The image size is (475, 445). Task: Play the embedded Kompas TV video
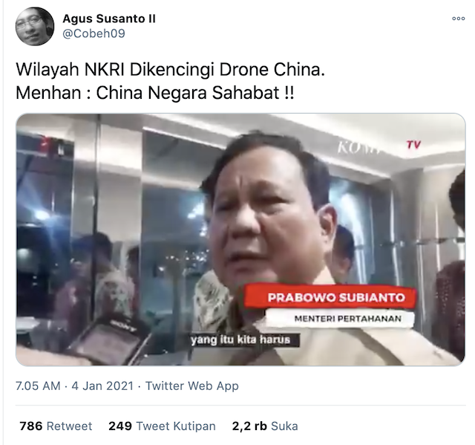click(x=240, y=239)
